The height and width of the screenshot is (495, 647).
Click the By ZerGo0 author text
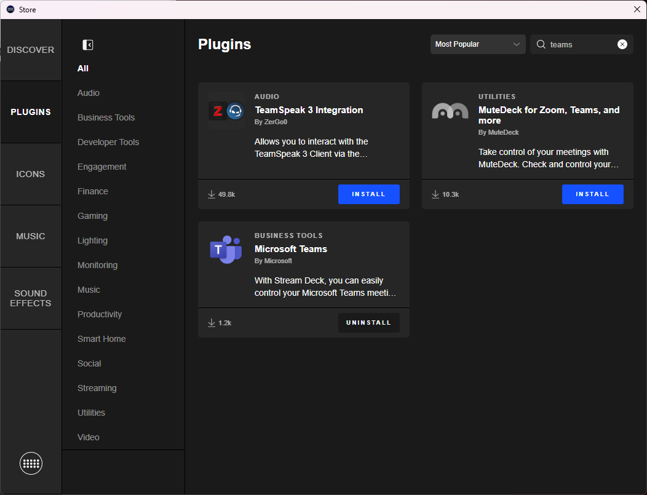[271, 122]
